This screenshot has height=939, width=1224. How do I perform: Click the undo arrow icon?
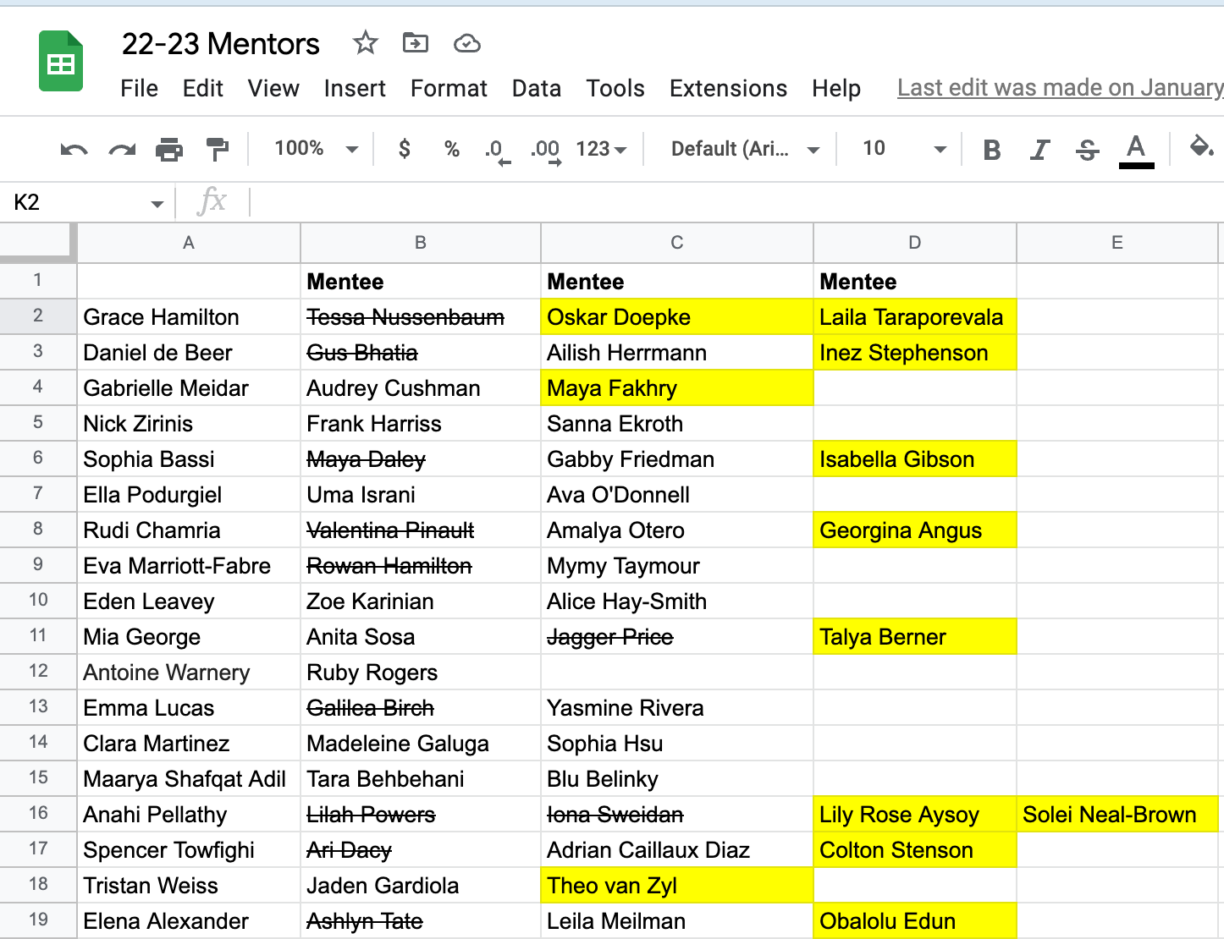[x=74, y=150]
